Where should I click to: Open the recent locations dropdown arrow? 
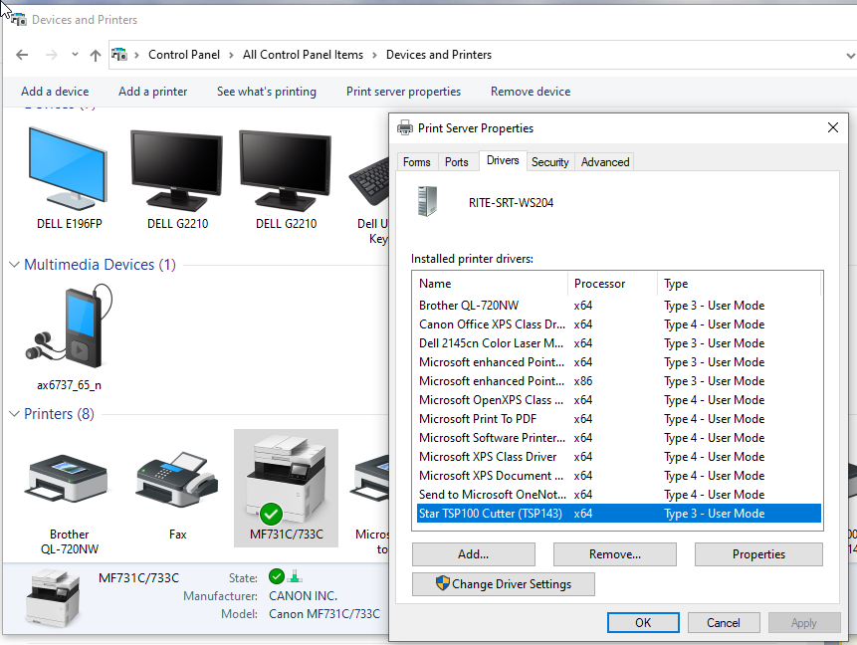[75, 55]
